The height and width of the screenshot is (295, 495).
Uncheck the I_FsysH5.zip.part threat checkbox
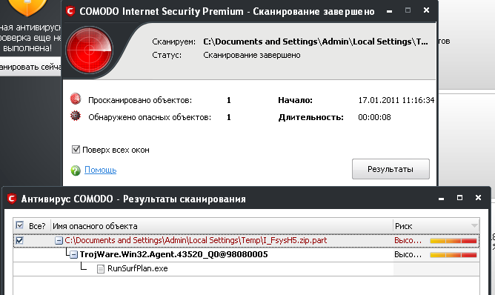pos(19,240)
